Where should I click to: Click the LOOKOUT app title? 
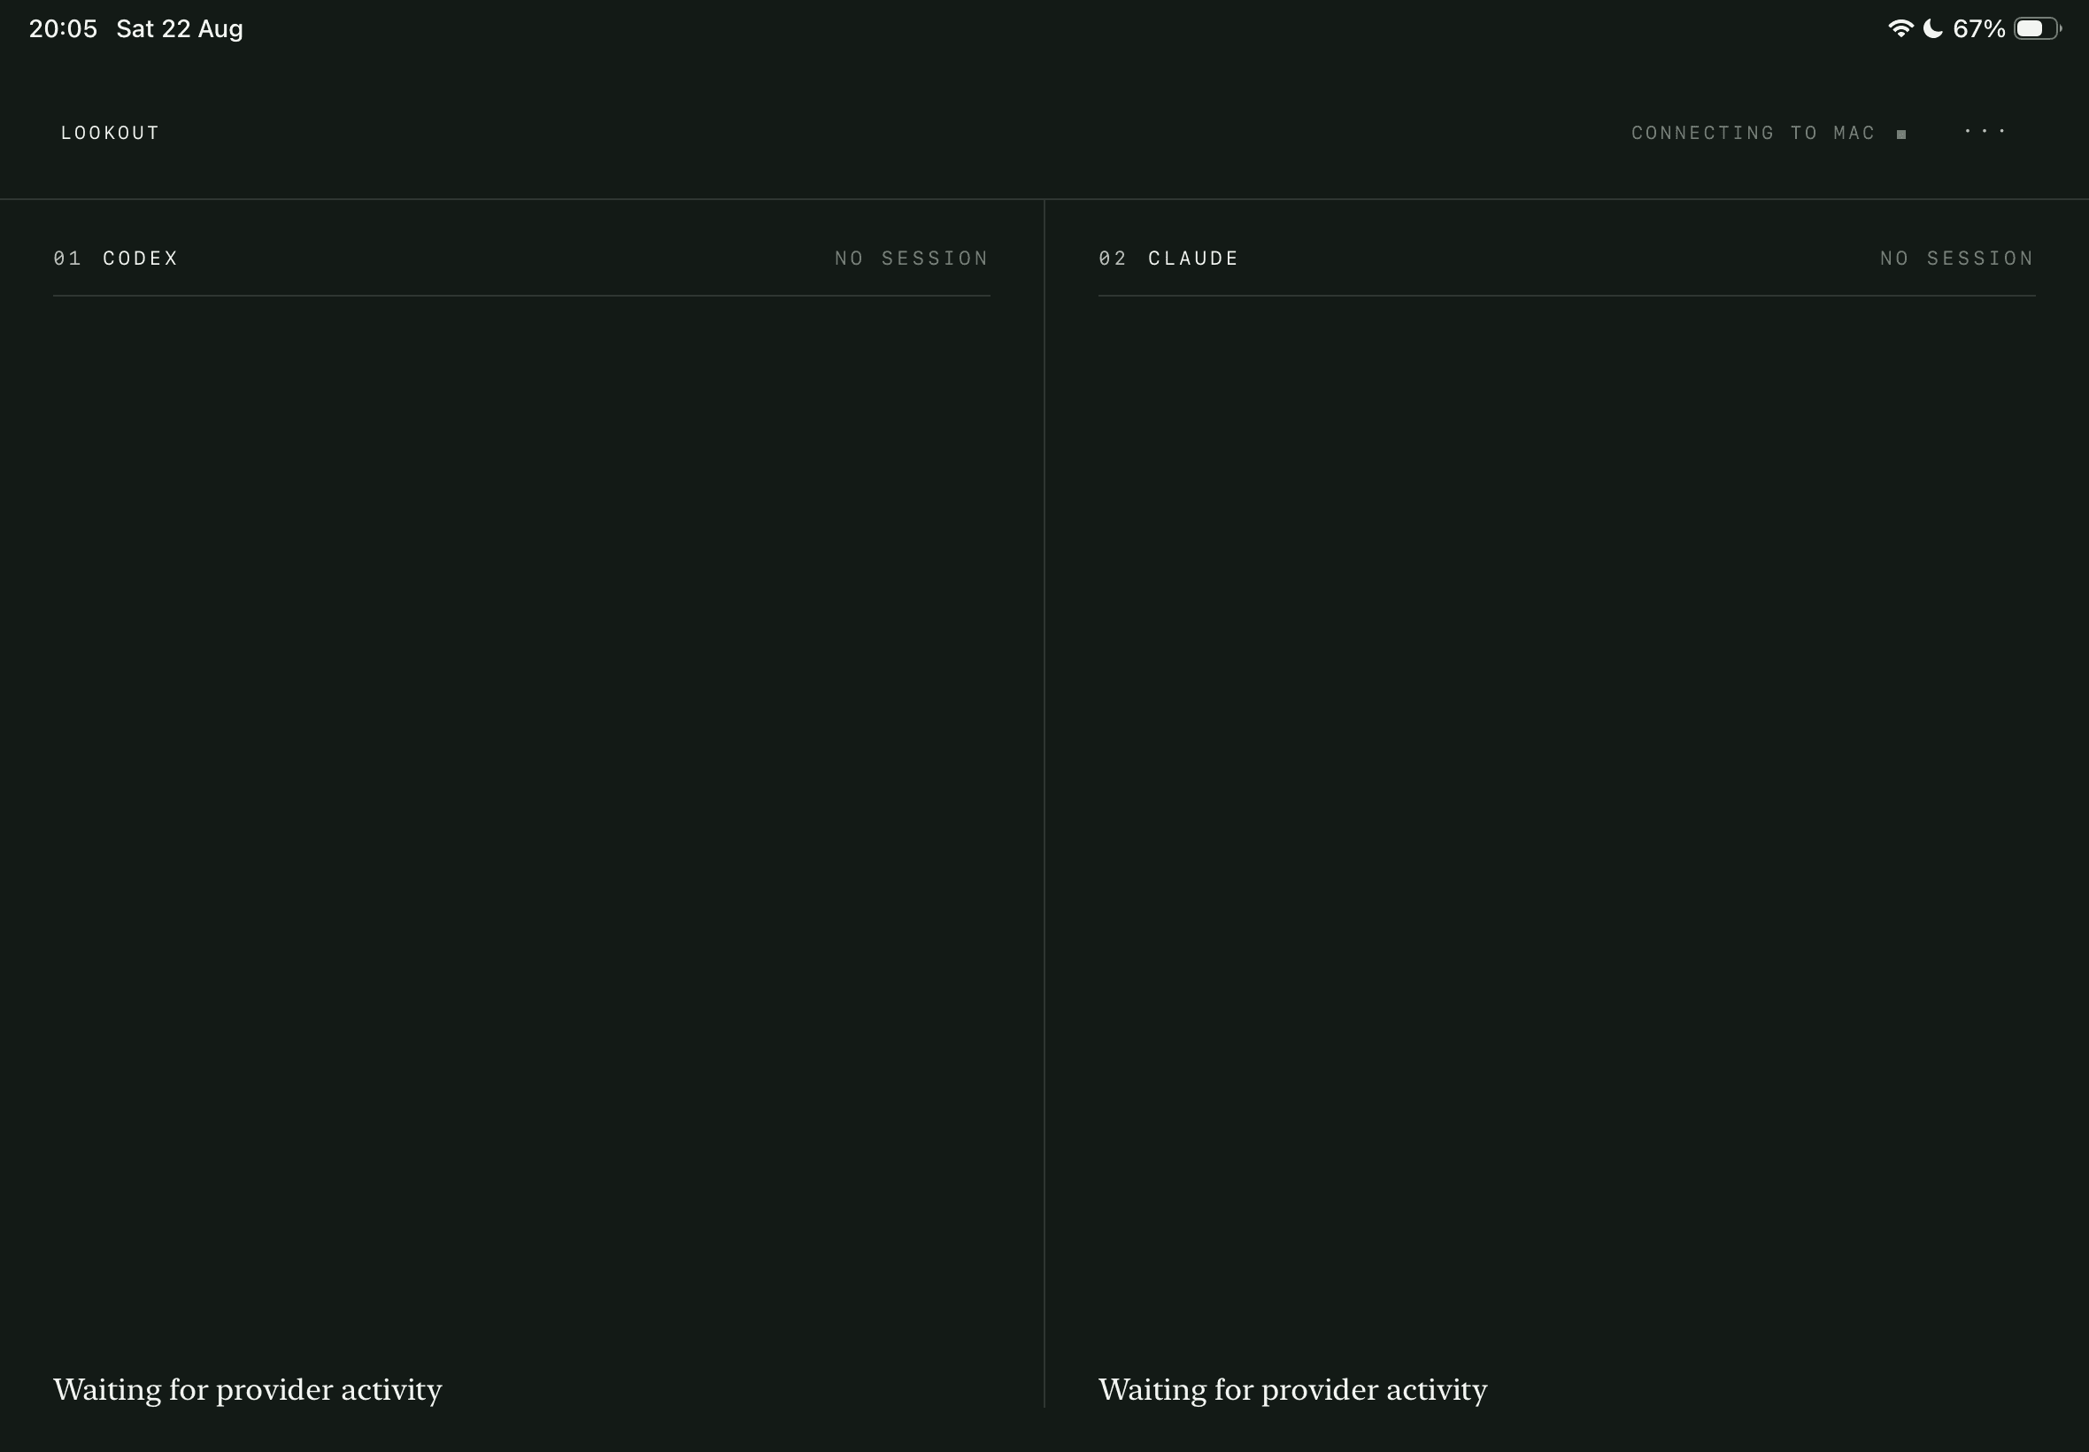pos(110,133)
